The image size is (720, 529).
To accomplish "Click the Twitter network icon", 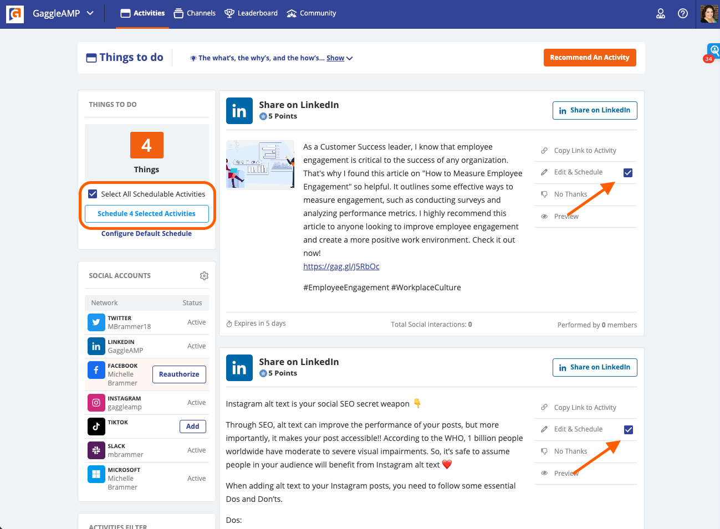I will 96,322.
